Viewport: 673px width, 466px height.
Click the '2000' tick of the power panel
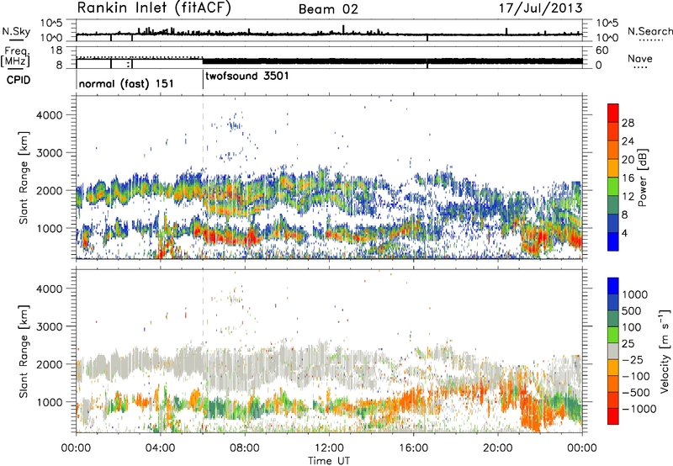click(x=49, y=190)
